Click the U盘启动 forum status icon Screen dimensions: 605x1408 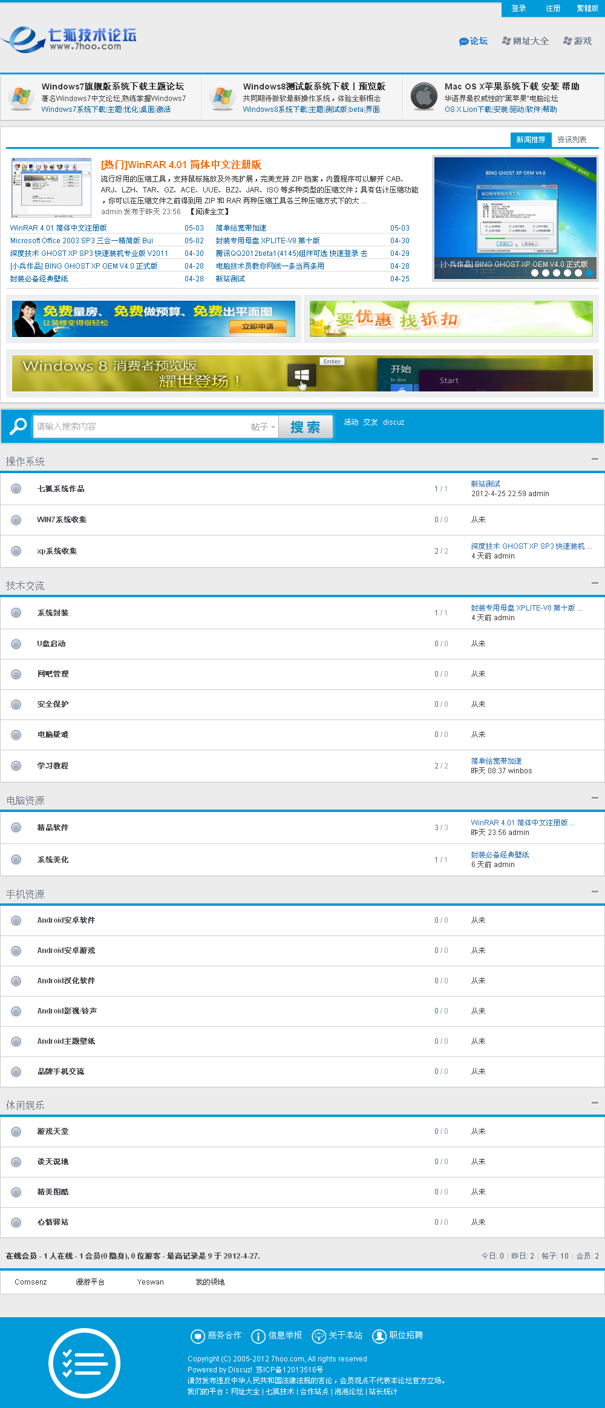(16, 644)
